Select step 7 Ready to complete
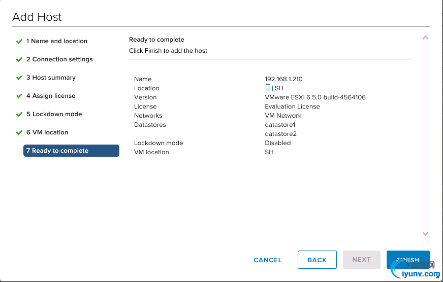 coord(71,151)
